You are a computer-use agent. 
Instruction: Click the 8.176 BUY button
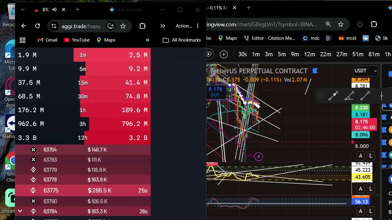[215, 92]
